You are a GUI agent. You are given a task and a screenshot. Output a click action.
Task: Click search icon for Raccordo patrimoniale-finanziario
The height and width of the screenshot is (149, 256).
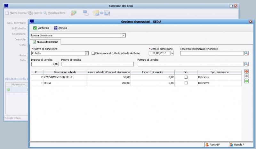(246, 53)
